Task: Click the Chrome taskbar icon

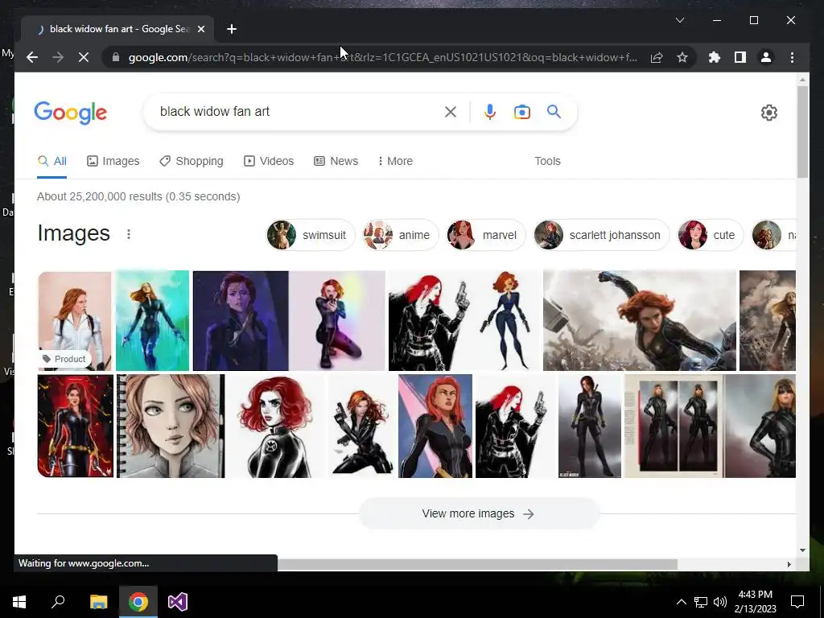Action: 138,601
